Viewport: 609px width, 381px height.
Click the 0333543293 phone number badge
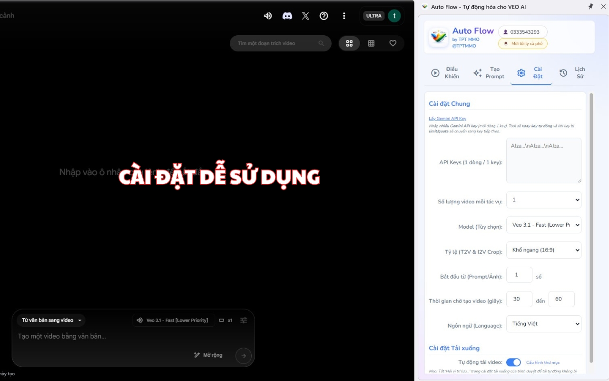[x=522, y=32]
